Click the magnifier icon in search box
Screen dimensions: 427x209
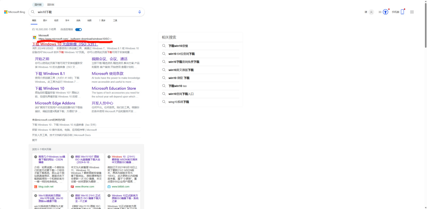(x=33, y=12)
